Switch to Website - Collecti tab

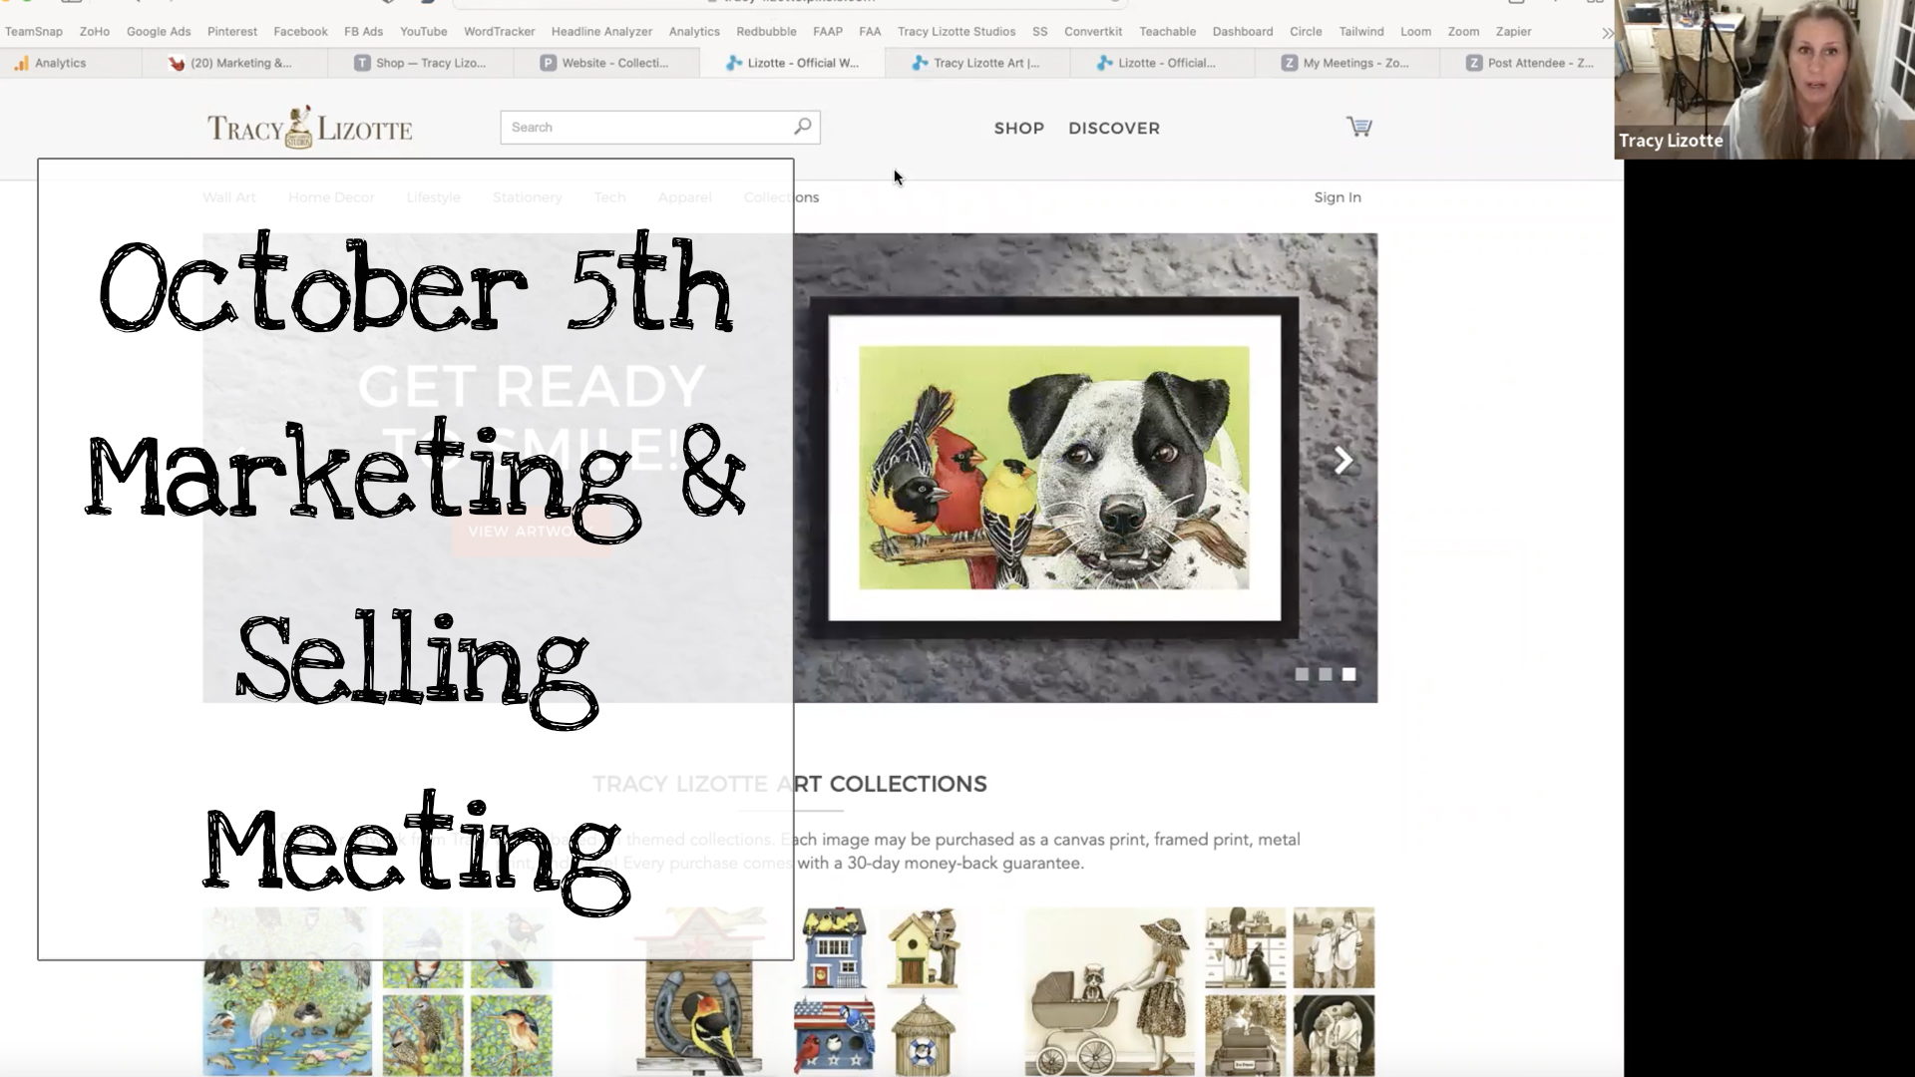(x=606, y=63)
